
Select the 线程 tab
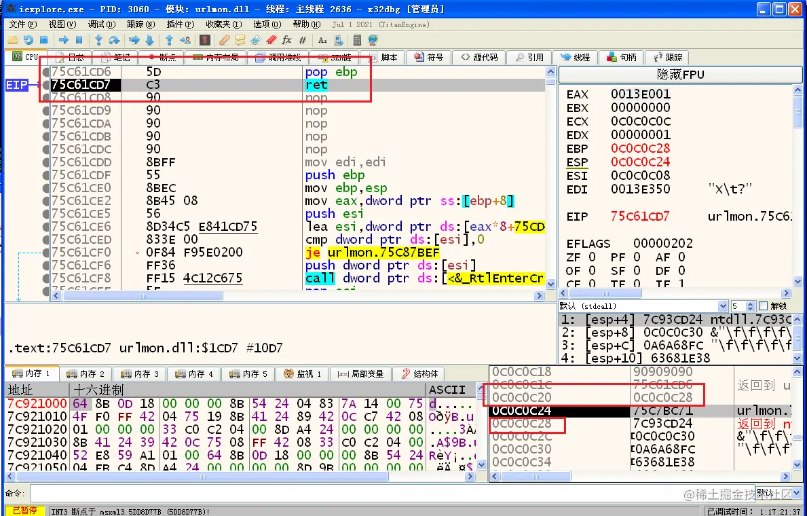click(576, 57)
